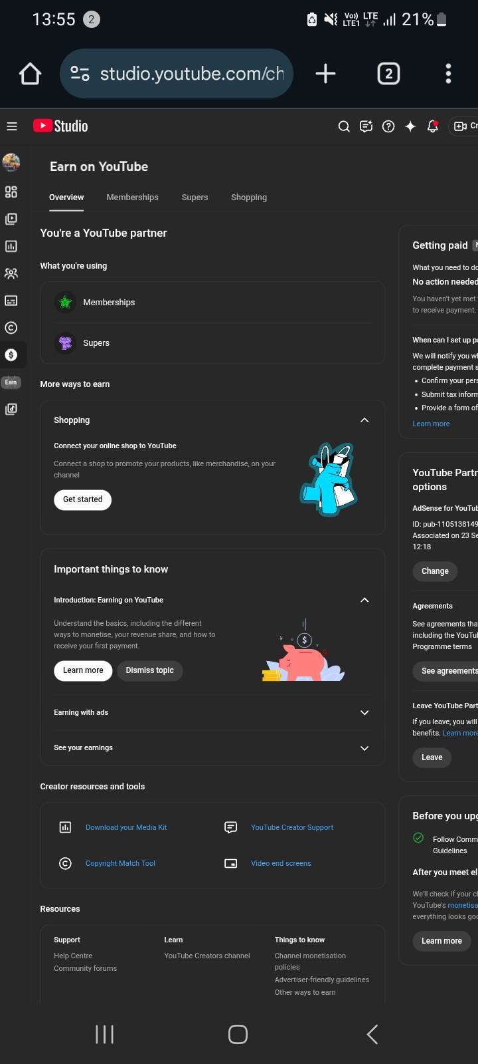Screen dimensions: 478x1064
Task: Tap the browser address bar
Action: (191, 74)
